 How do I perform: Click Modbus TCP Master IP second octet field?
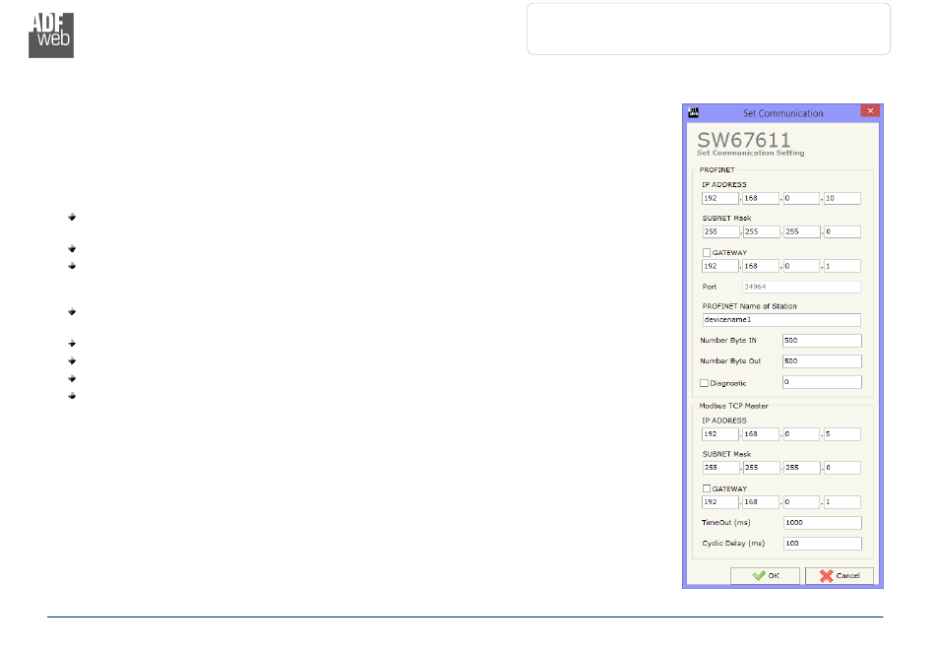(x=761, y=434)
